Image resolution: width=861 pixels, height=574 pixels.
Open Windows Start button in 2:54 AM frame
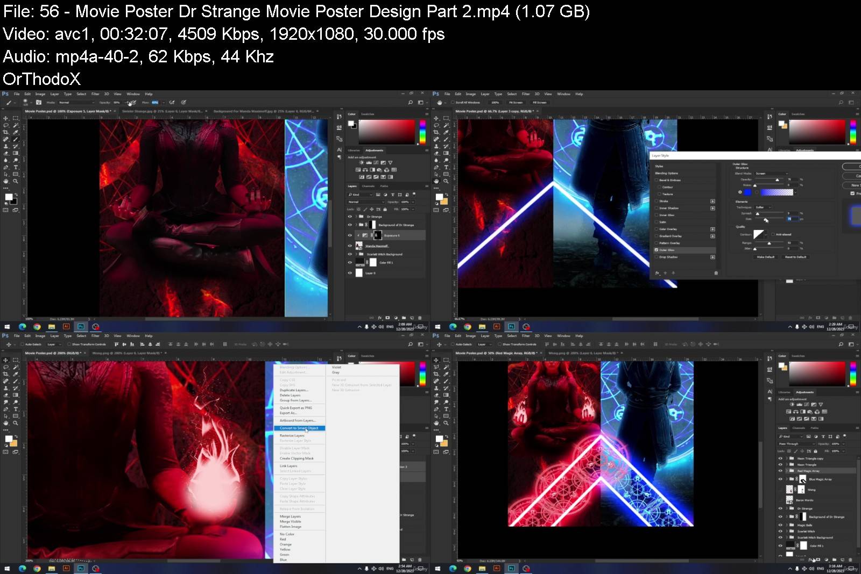coord(8,569)
